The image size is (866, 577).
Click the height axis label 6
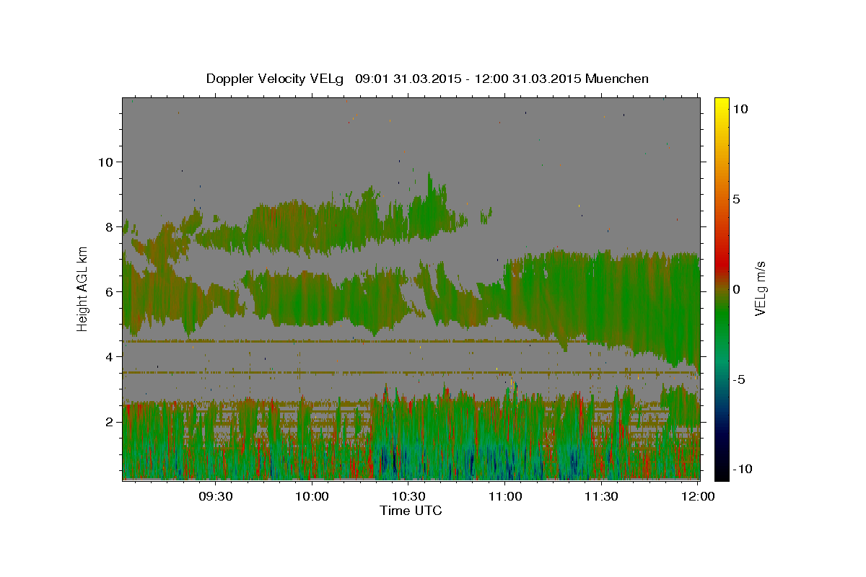point(108,291)
